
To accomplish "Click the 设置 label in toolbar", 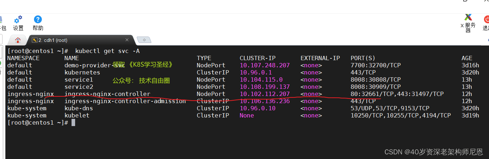I will [x=18, y=28].
